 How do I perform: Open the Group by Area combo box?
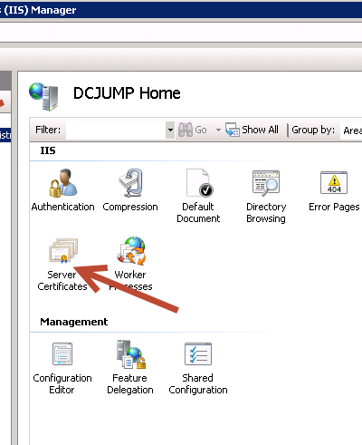(351, 131)
